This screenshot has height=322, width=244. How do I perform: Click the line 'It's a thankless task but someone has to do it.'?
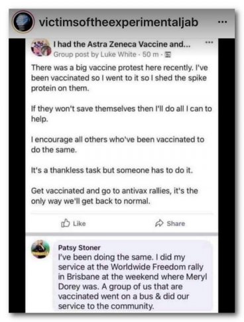coord(112,170)
